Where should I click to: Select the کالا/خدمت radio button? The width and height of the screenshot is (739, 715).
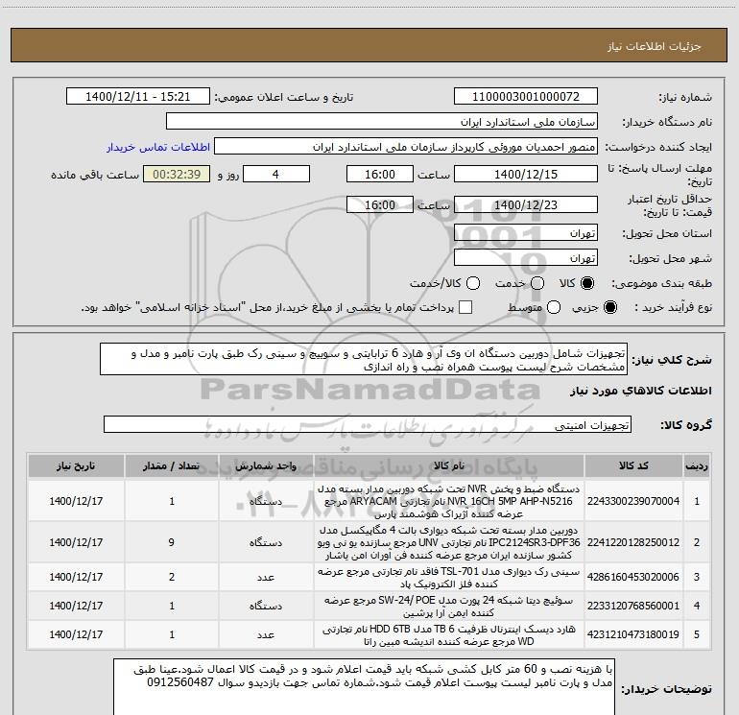473,283
